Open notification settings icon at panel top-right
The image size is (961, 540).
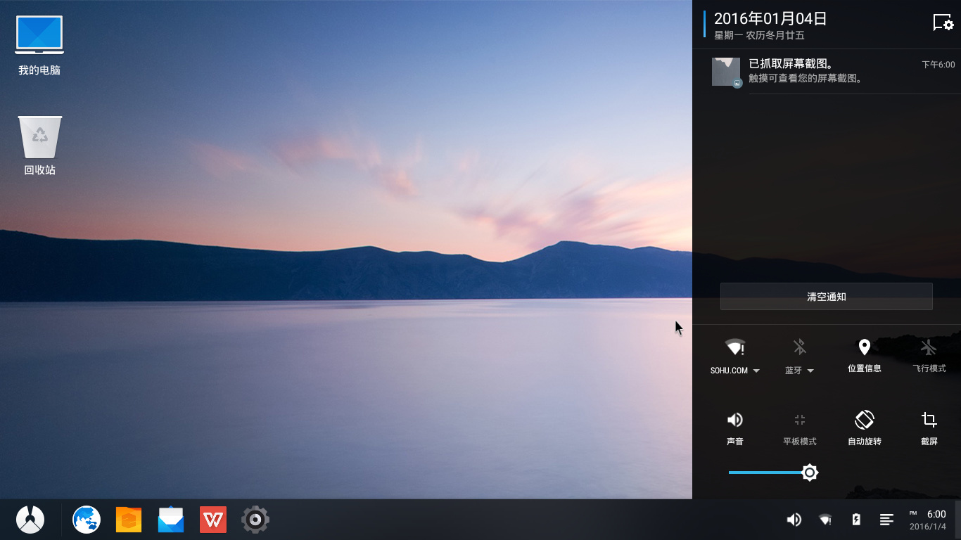coord(943,22)
